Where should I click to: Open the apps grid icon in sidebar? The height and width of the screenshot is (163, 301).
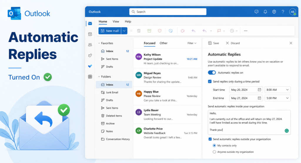(90, 77)
